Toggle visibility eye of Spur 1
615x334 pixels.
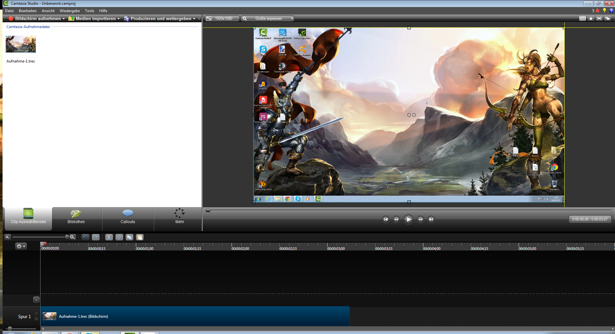coord(36,314)
